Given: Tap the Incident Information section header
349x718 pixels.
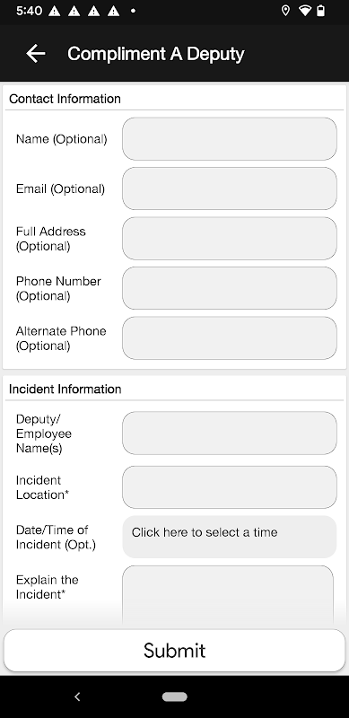Looking at the screenshot, I should click(65, 390).
